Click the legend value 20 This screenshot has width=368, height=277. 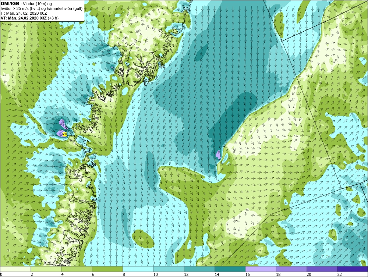point(309,274)
